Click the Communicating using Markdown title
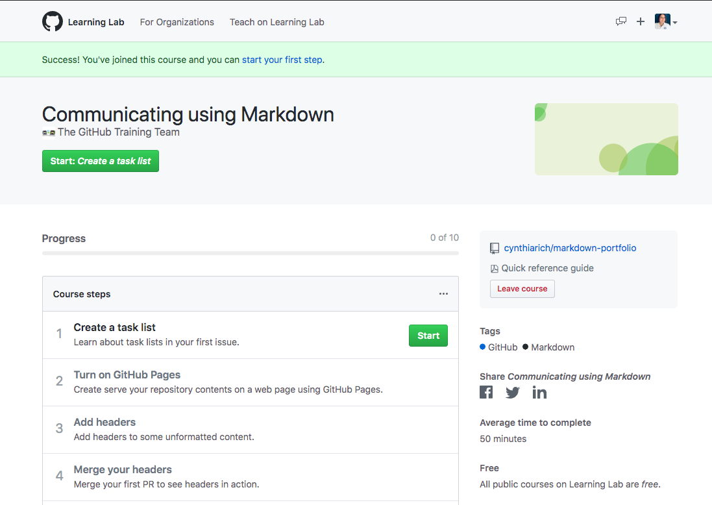Viewport: 712px width, 505px height. (x=188, y=114)
